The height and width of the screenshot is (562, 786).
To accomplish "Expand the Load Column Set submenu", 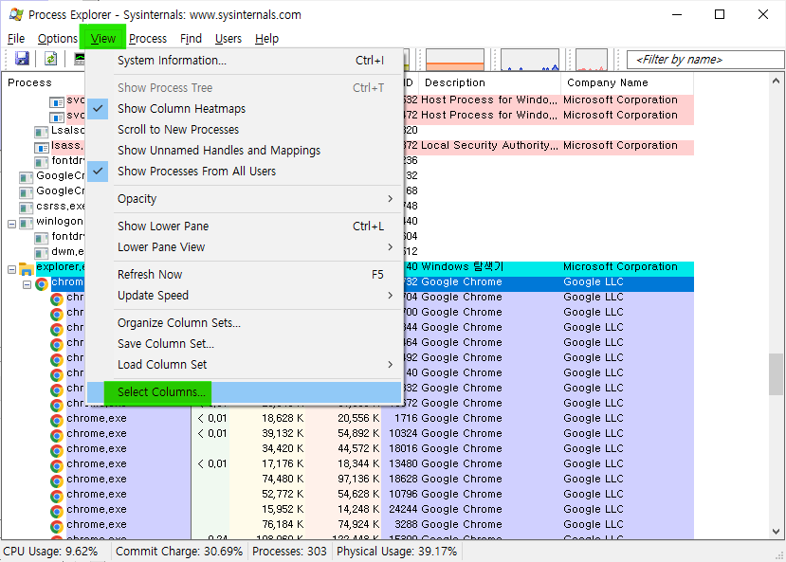I will [244, 365].
